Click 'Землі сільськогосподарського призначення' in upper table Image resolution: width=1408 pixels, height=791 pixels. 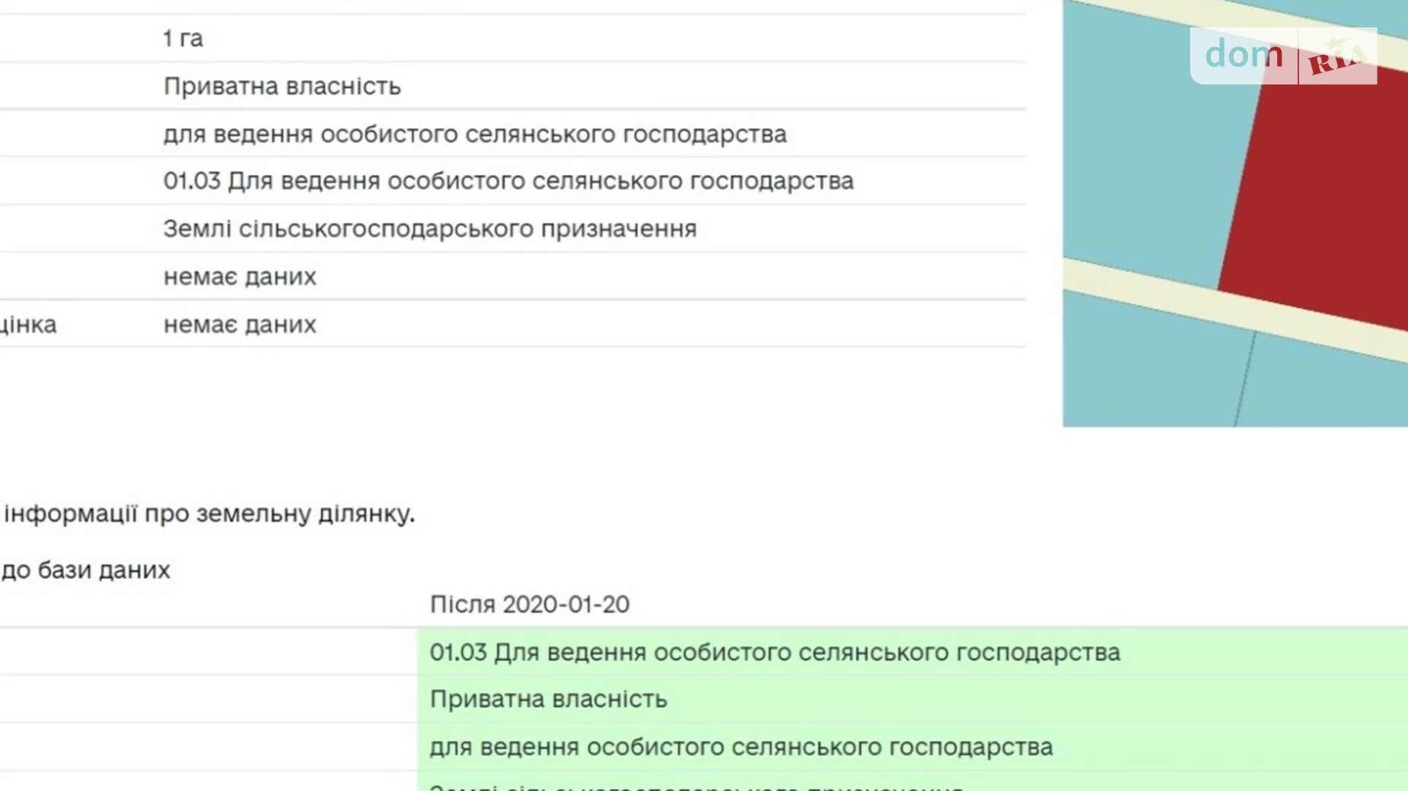[x=430, y=228]
